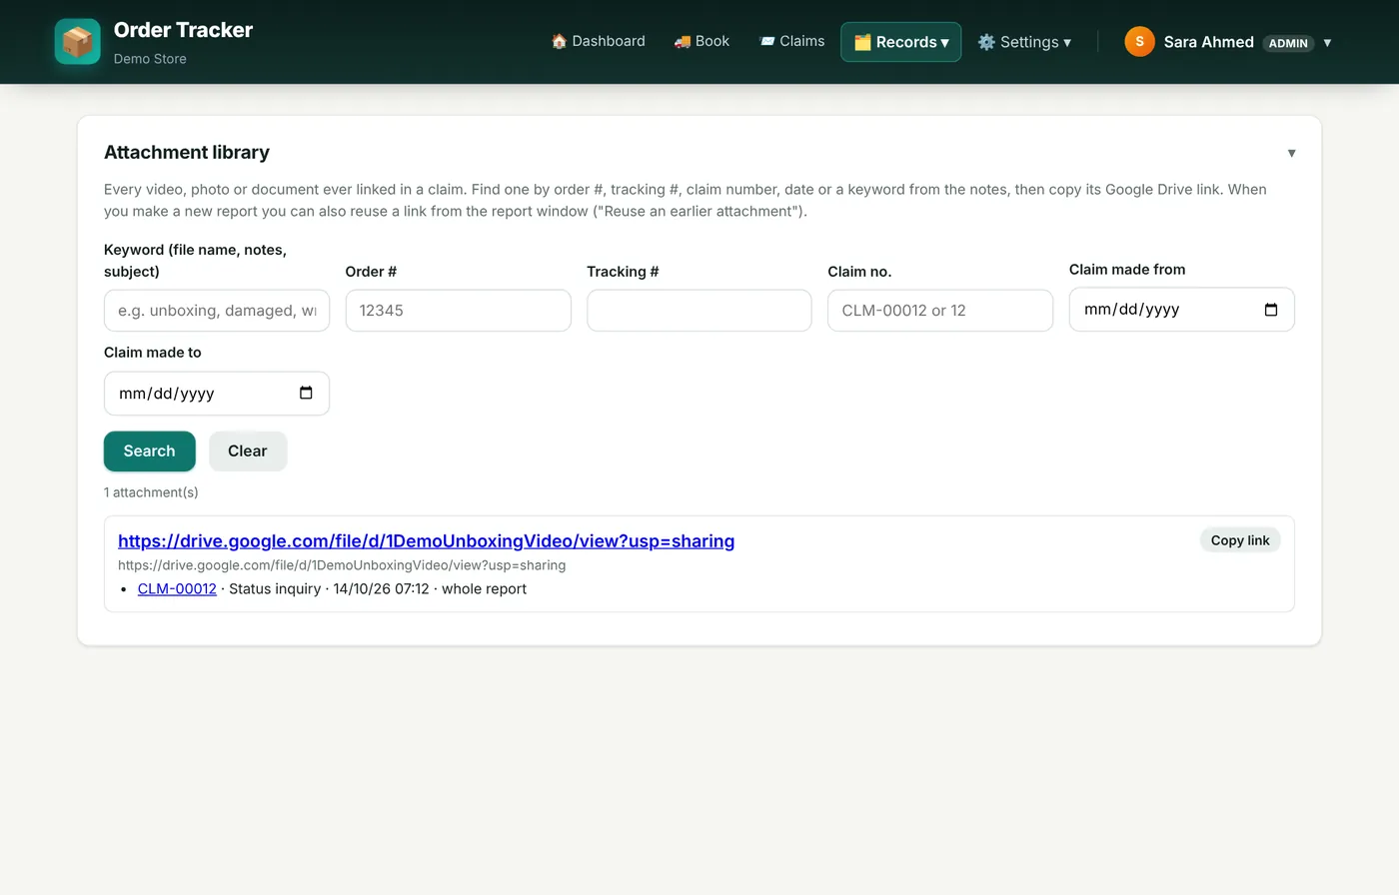Click the Search button

tap(149, 451)
